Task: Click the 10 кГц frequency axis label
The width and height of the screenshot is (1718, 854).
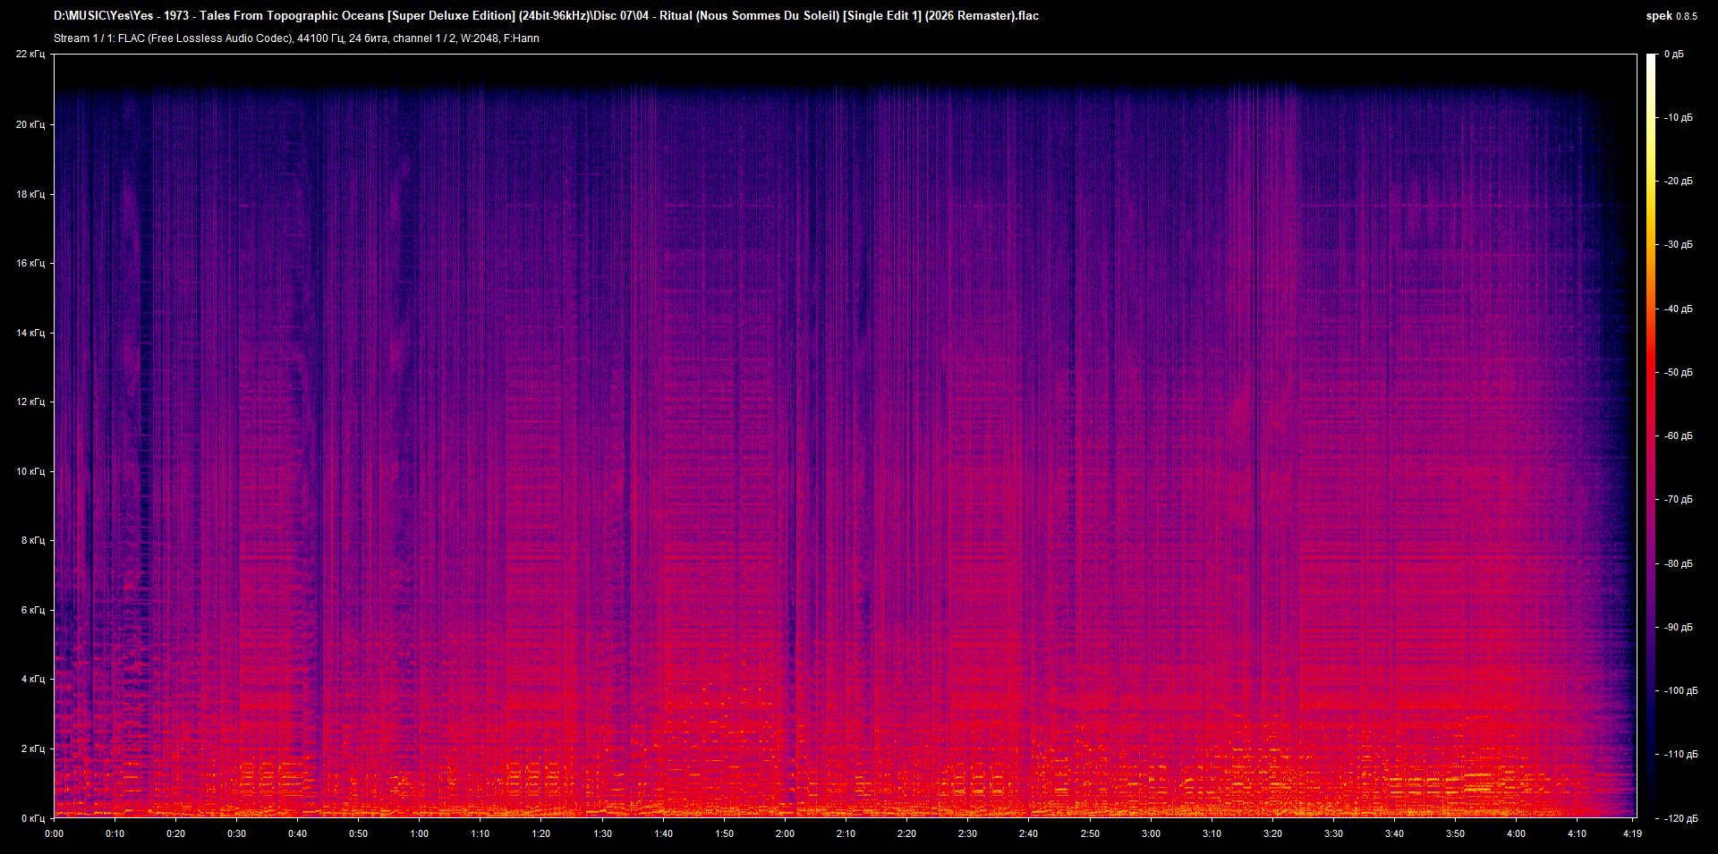Action: tap(30, 471)
